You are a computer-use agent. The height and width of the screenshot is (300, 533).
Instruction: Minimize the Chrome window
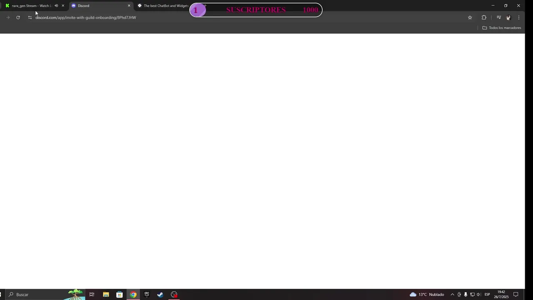[493, 6]
